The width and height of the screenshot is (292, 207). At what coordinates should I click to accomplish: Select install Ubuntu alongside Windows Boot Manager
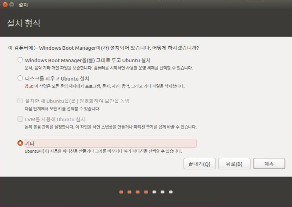point(20,60)
